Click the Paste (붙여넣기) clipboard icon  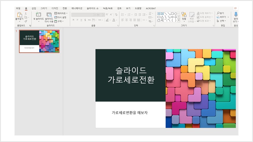tap(20, 15)
